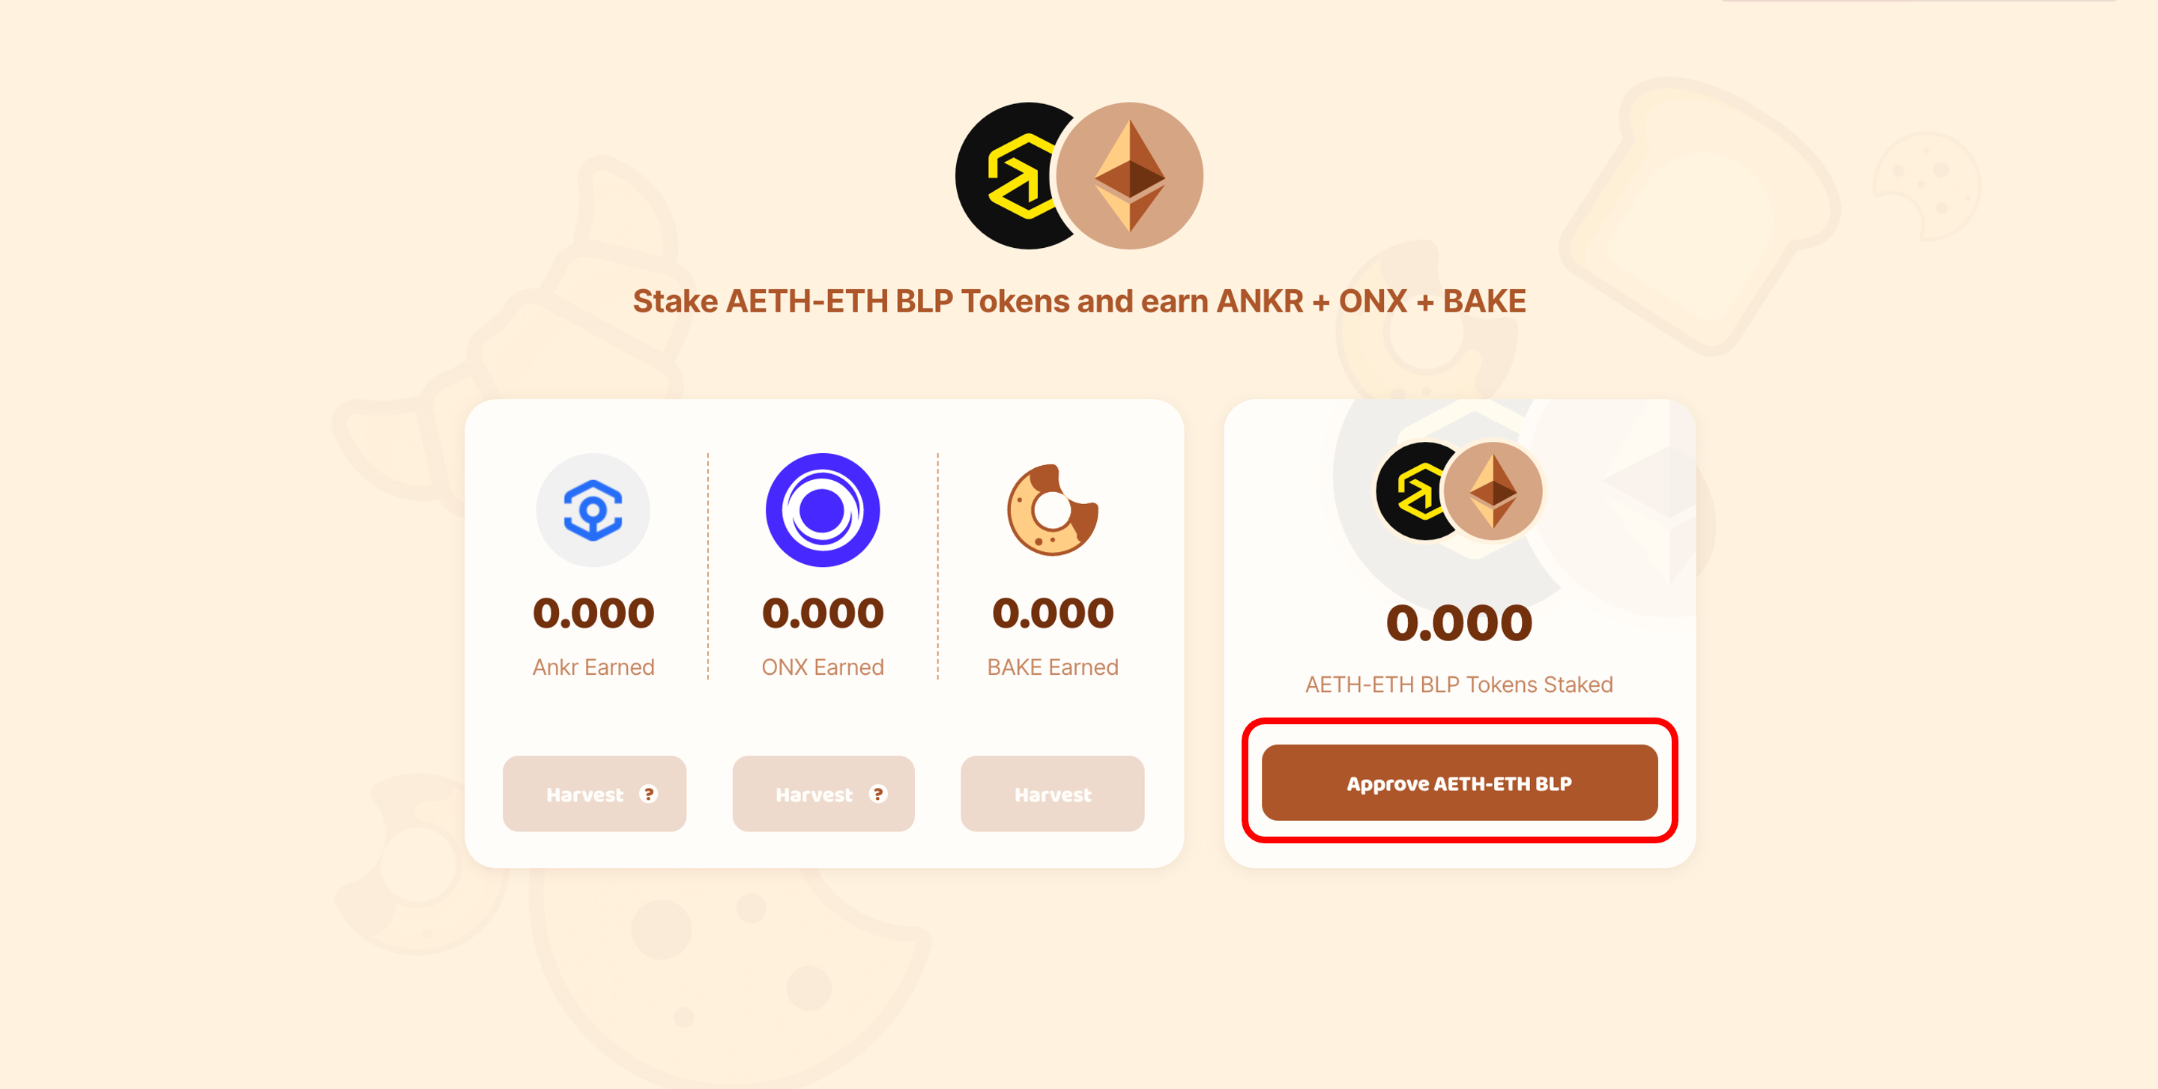Screen dimensions: 2158x1089
Task: Click the ONX Earned label
Action: point(823,667)
